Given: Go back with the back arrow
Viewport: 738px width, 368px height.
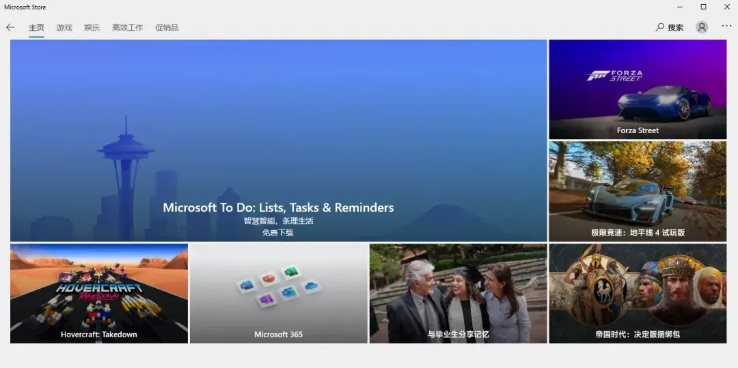Looking at the screenshot, I should (x=10, y=27).
